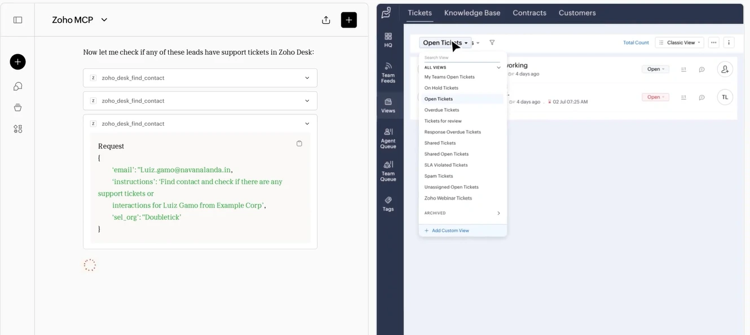
Task: Expand first zoho_desk_find_contact tool call
Action: tap(307, 78)
